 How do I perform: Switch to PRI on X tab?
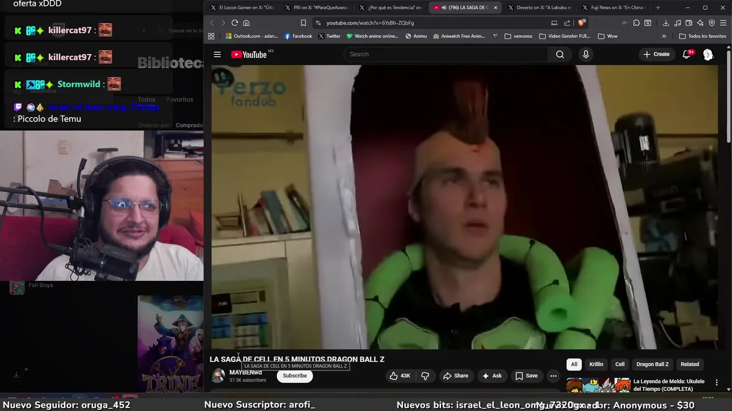point(316,7)
